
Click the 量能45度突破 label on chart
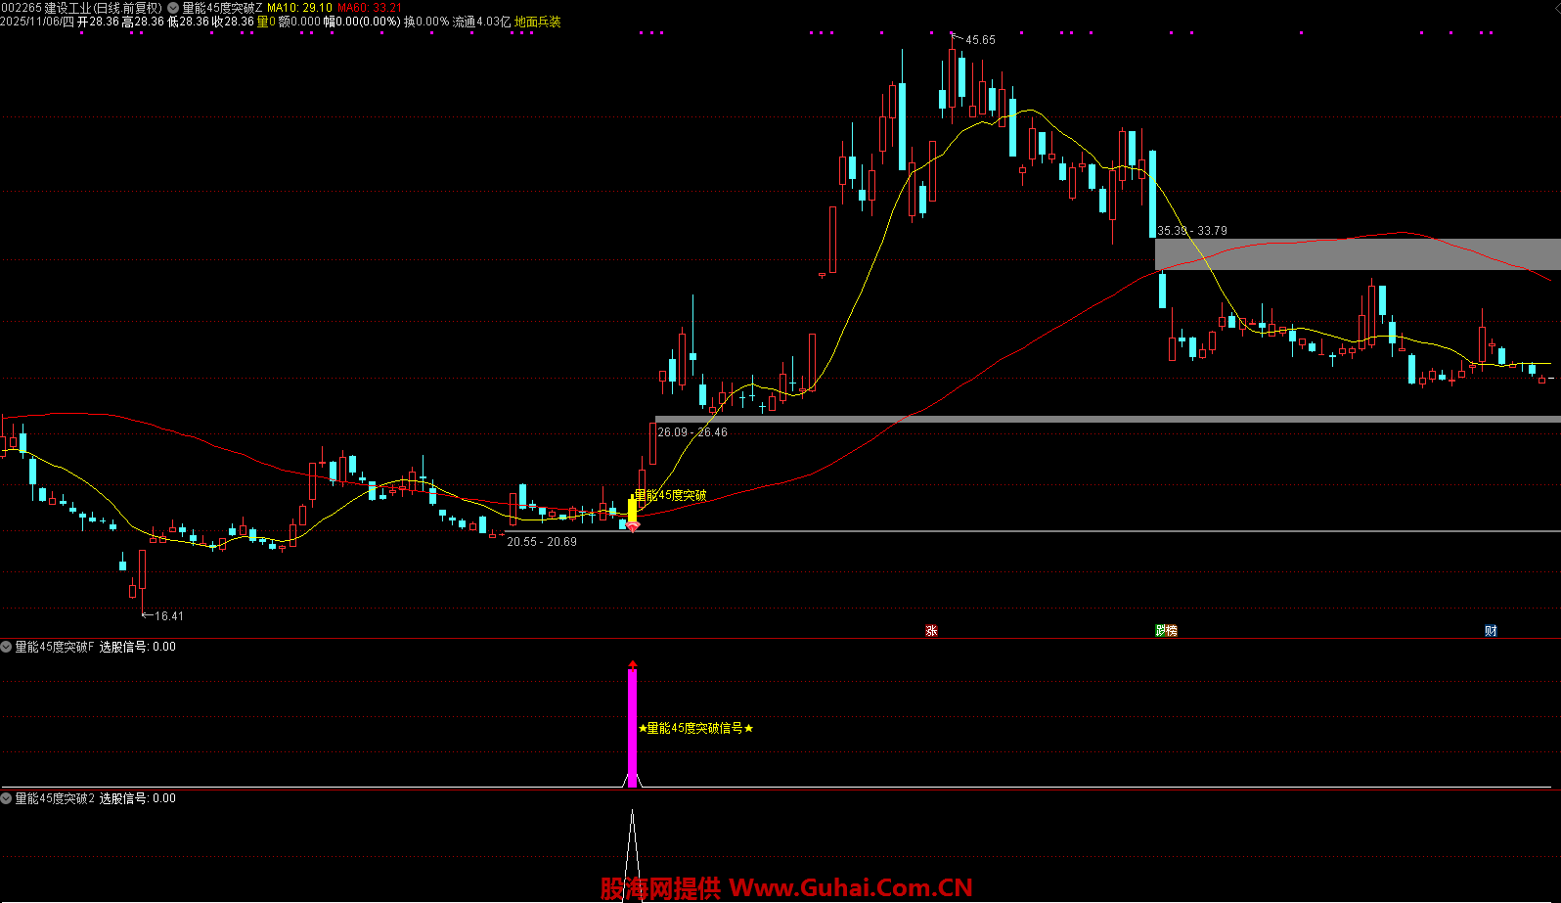(671, 495)
